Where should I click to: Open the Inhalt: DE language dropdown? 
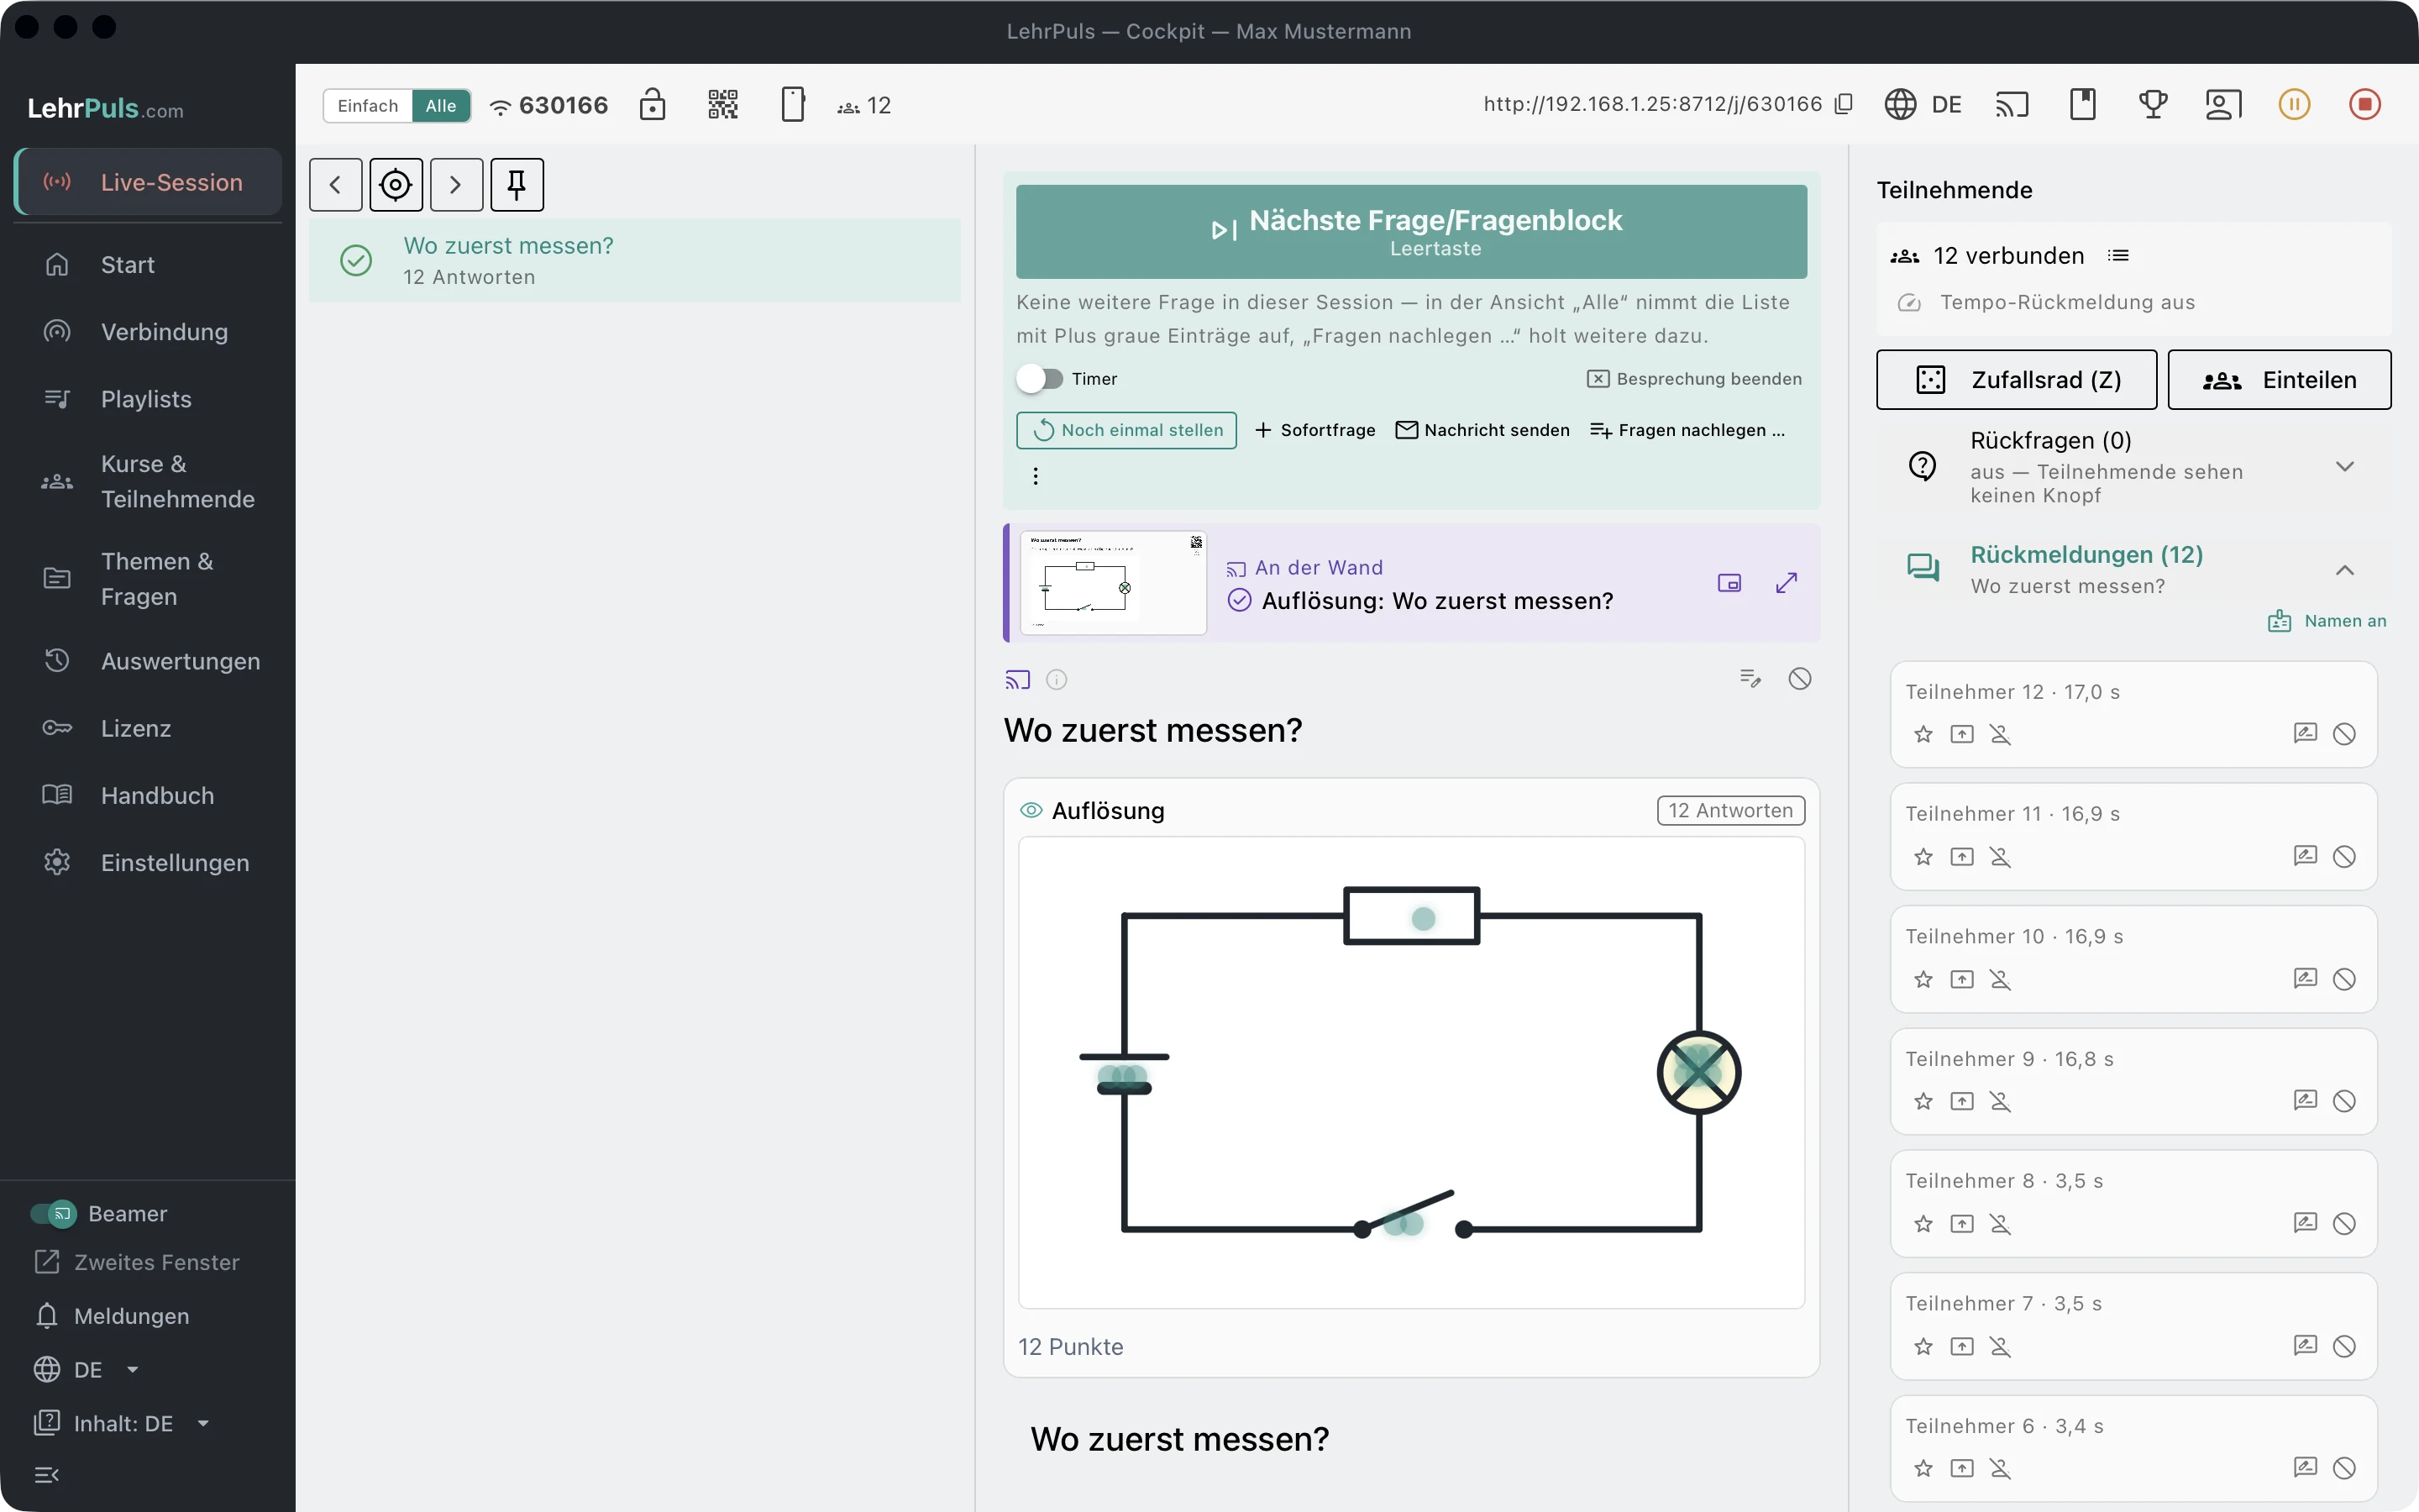click(x=122, y=1423)
